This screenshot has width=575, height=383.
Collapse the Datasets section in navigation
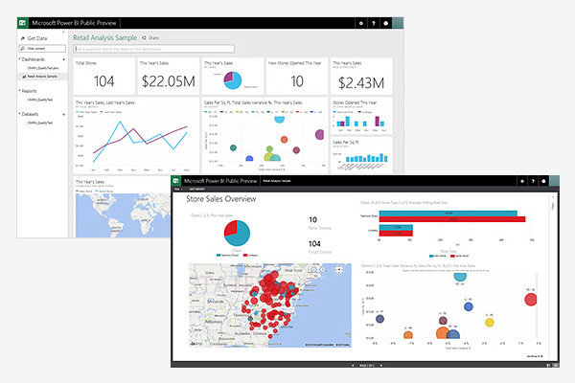coord(19,114)
